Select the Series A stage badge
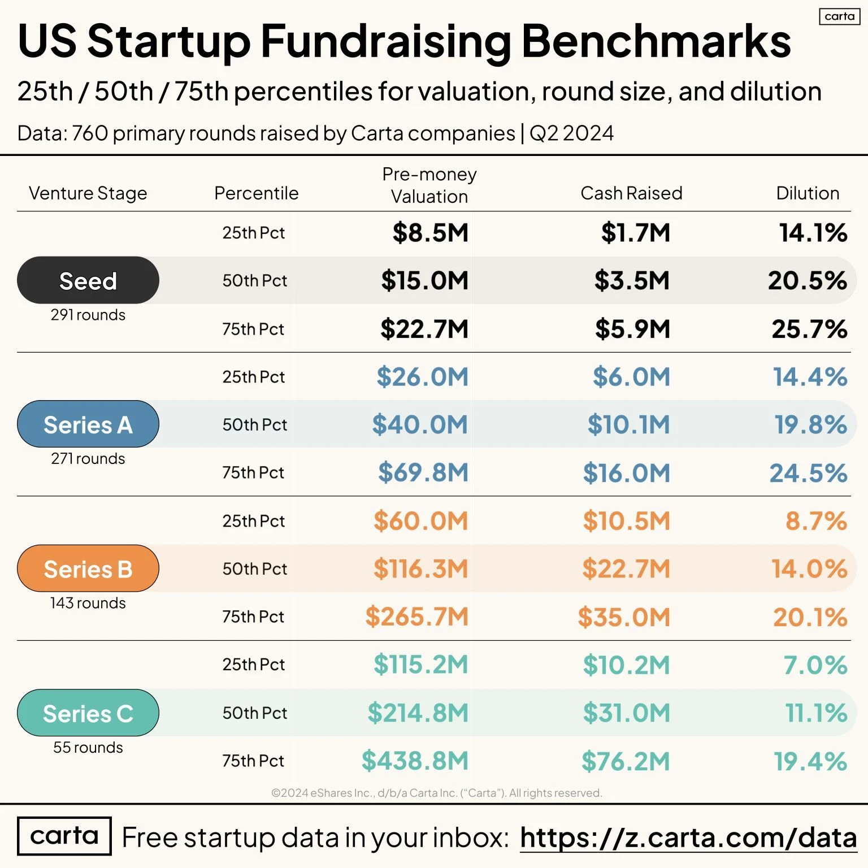The width and height of the screenshot is (868, 868). pos(88,424)
